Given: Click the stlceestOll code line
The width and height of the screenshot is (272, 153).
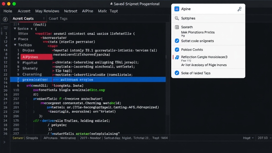Looking at the screenshot, I should tap(55, 86).
